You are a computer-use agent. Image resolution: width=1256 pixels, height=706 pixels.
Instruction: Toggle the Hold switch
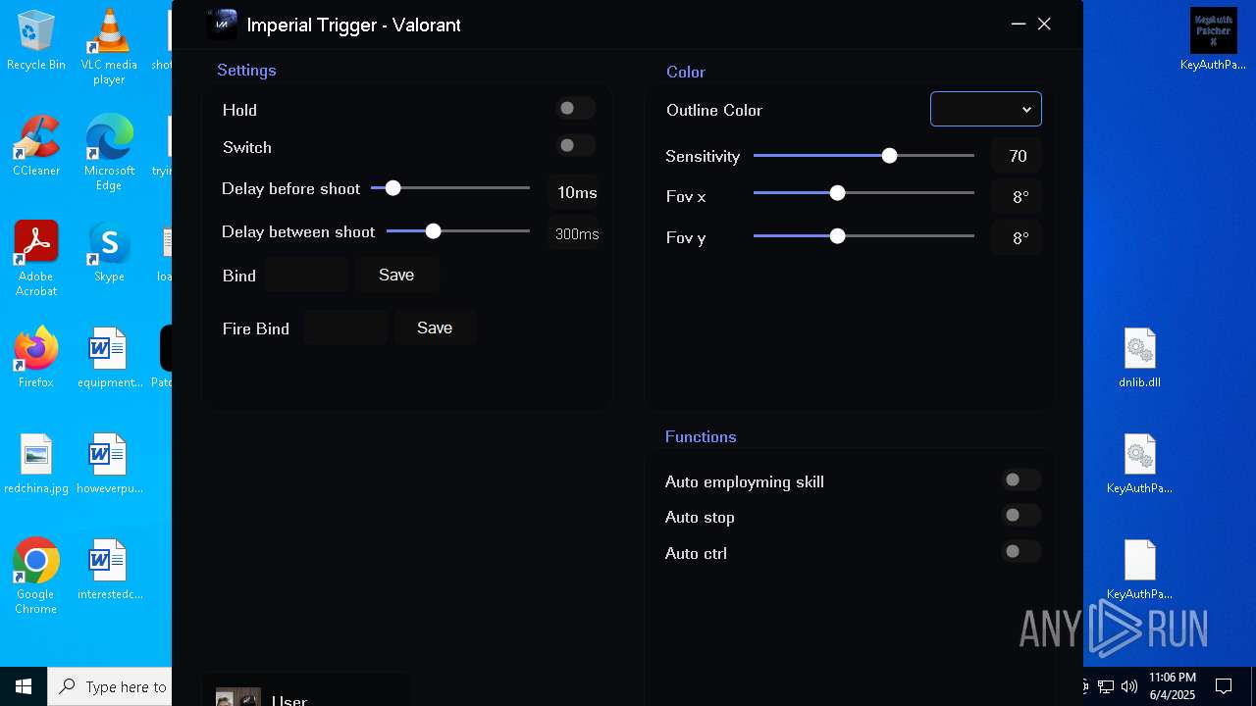click(x=576, y=109)
